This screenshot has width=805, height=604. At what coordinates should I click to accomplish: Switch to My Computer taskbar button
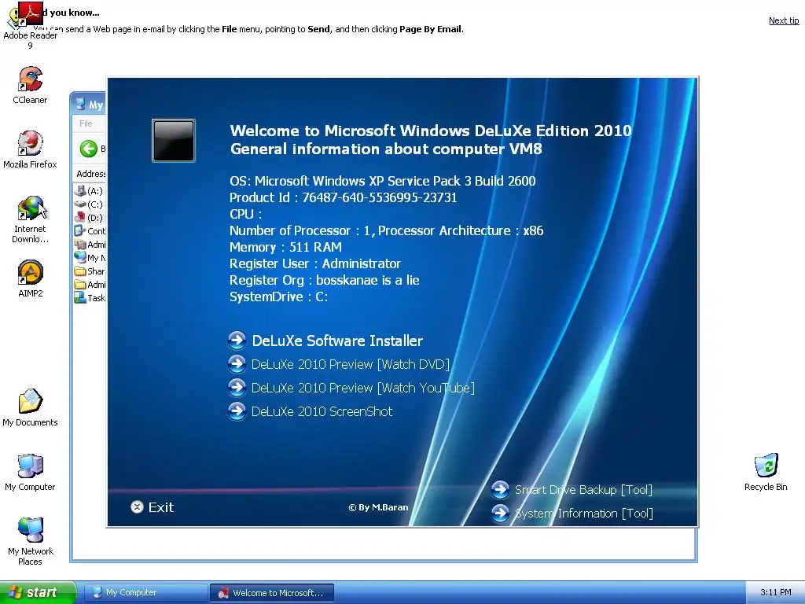tap(145, 592)
